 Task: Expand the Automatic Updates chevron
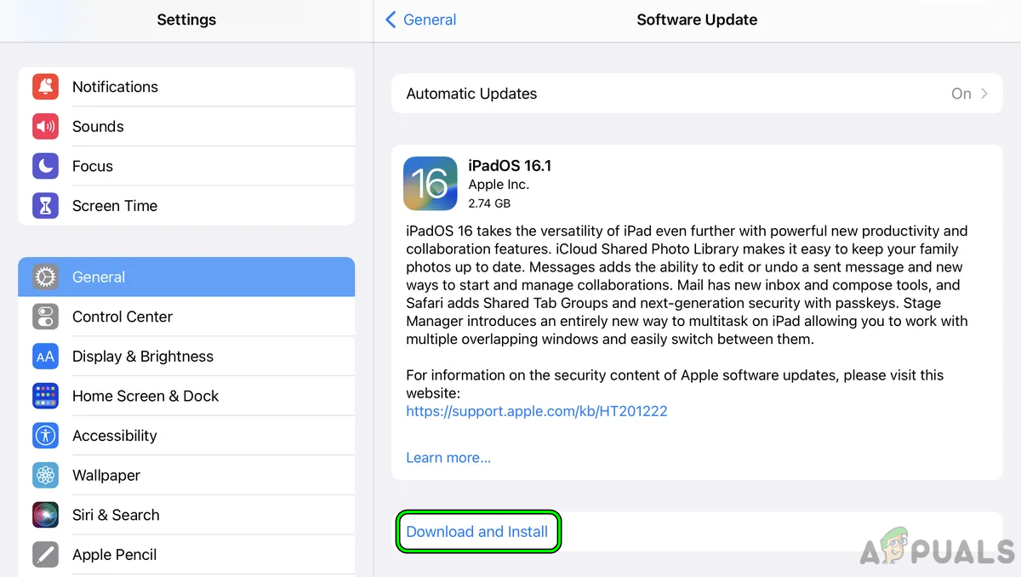[x=984, y=94]
